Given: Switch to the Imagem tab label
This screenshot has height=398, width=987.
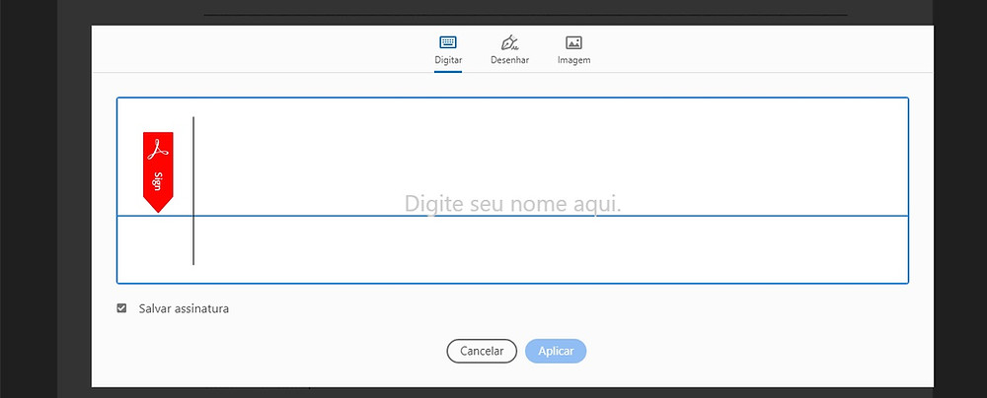Looking at the screenshot, I should click(574, 60).
